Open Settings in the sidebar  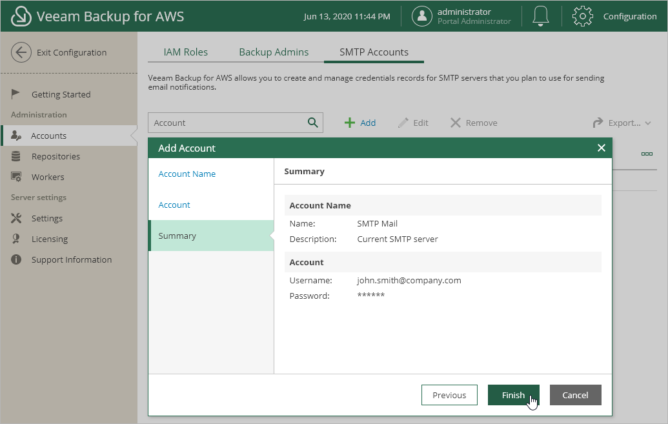point(47,218)
